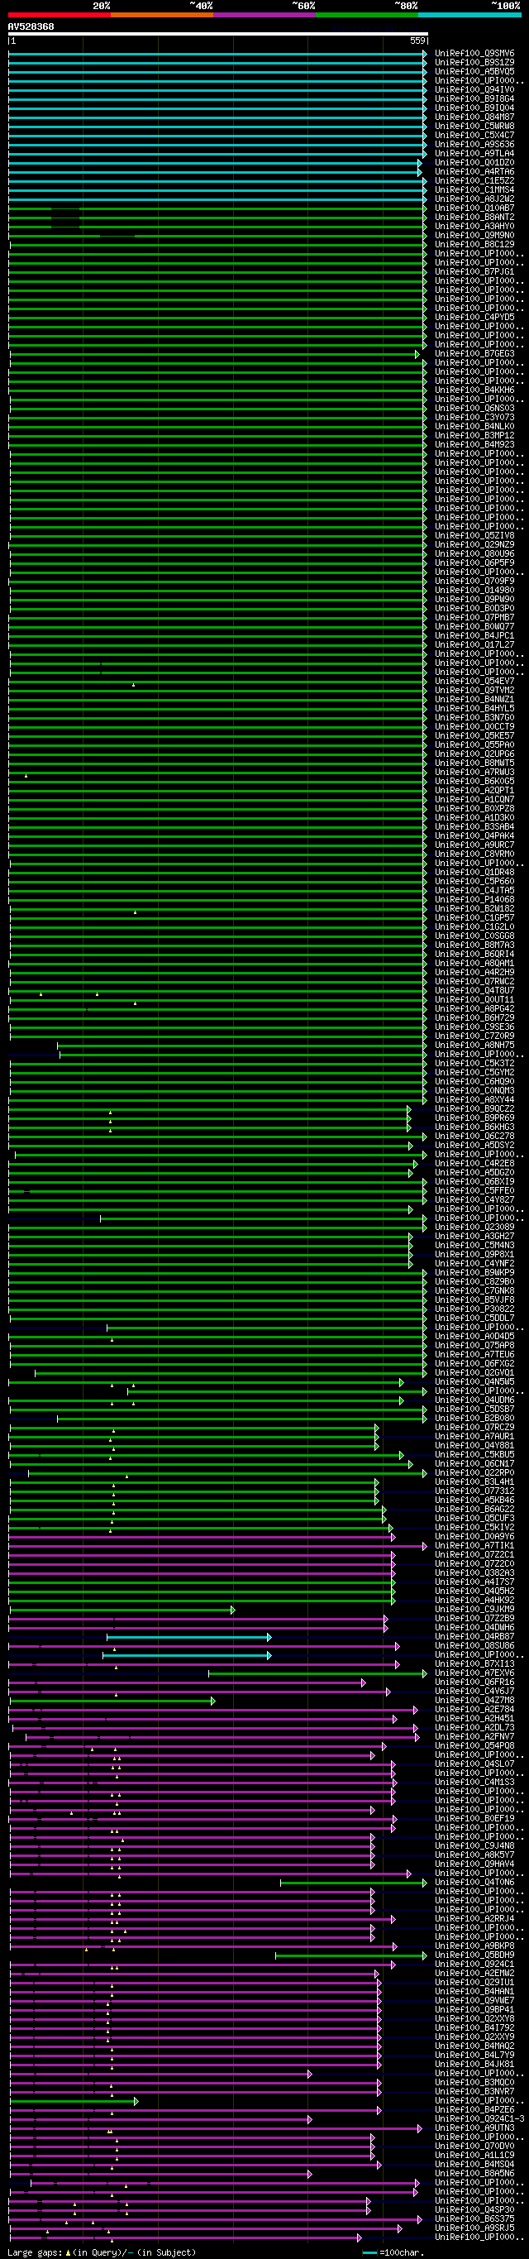This screenshot has width=529, height=2259.
Task: Click the green alignment bar for UniRef100_B7GEG3
Action: pyautogui.click(x=215, y=354)
